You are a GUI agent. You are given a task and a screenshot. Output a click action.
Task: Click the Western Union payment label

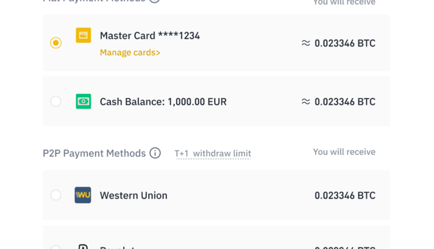tap(134, 196)
